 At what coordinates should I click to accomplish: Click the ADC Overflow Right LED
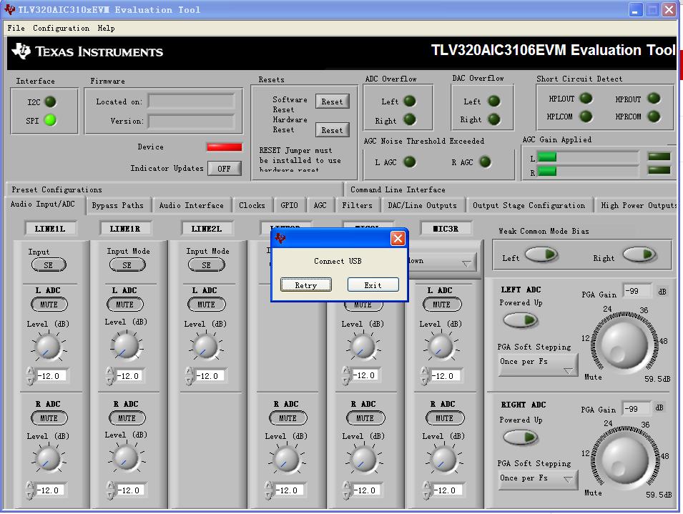tap(410, 119)
